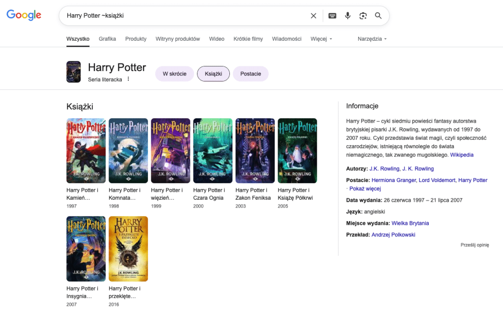Click the Harry Potter series thumbnail icon
The height and width of the screenshot is (318, 503).
(x=74, y=72)
